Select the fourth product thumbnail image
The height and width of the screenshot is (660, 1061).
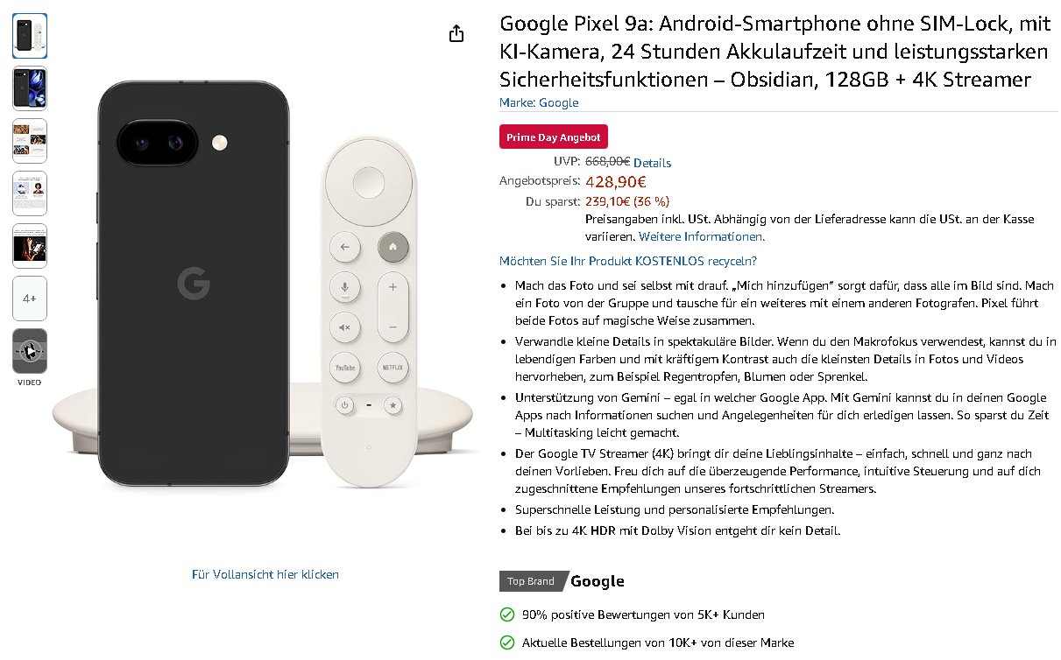tap(30, 193)
